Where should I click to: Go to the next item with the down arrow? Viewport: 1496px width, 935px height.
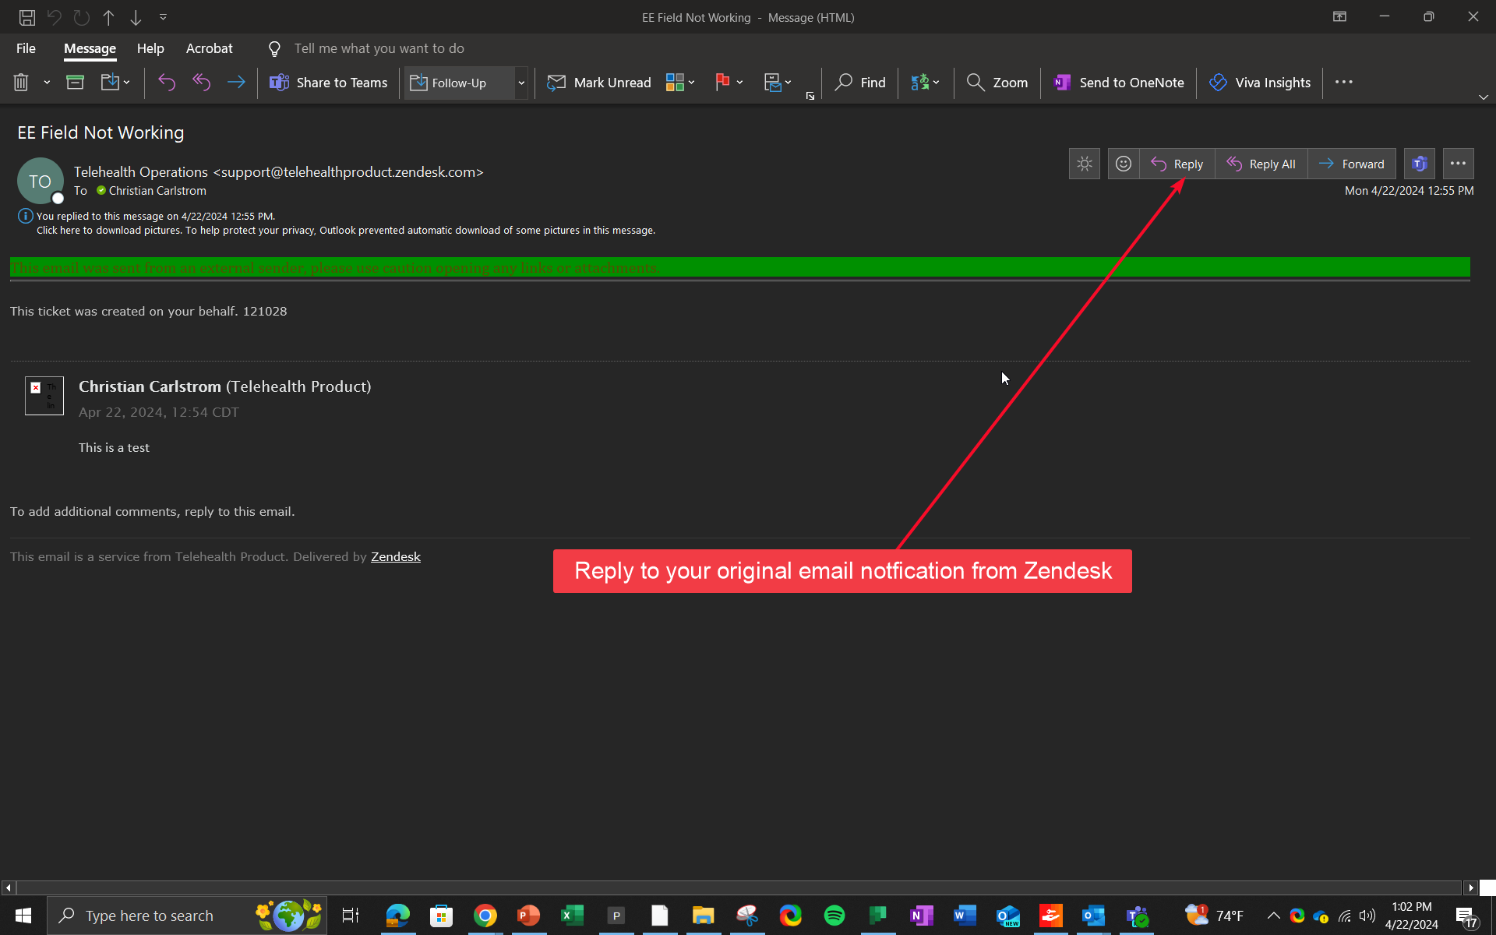[x=136, y=17]
